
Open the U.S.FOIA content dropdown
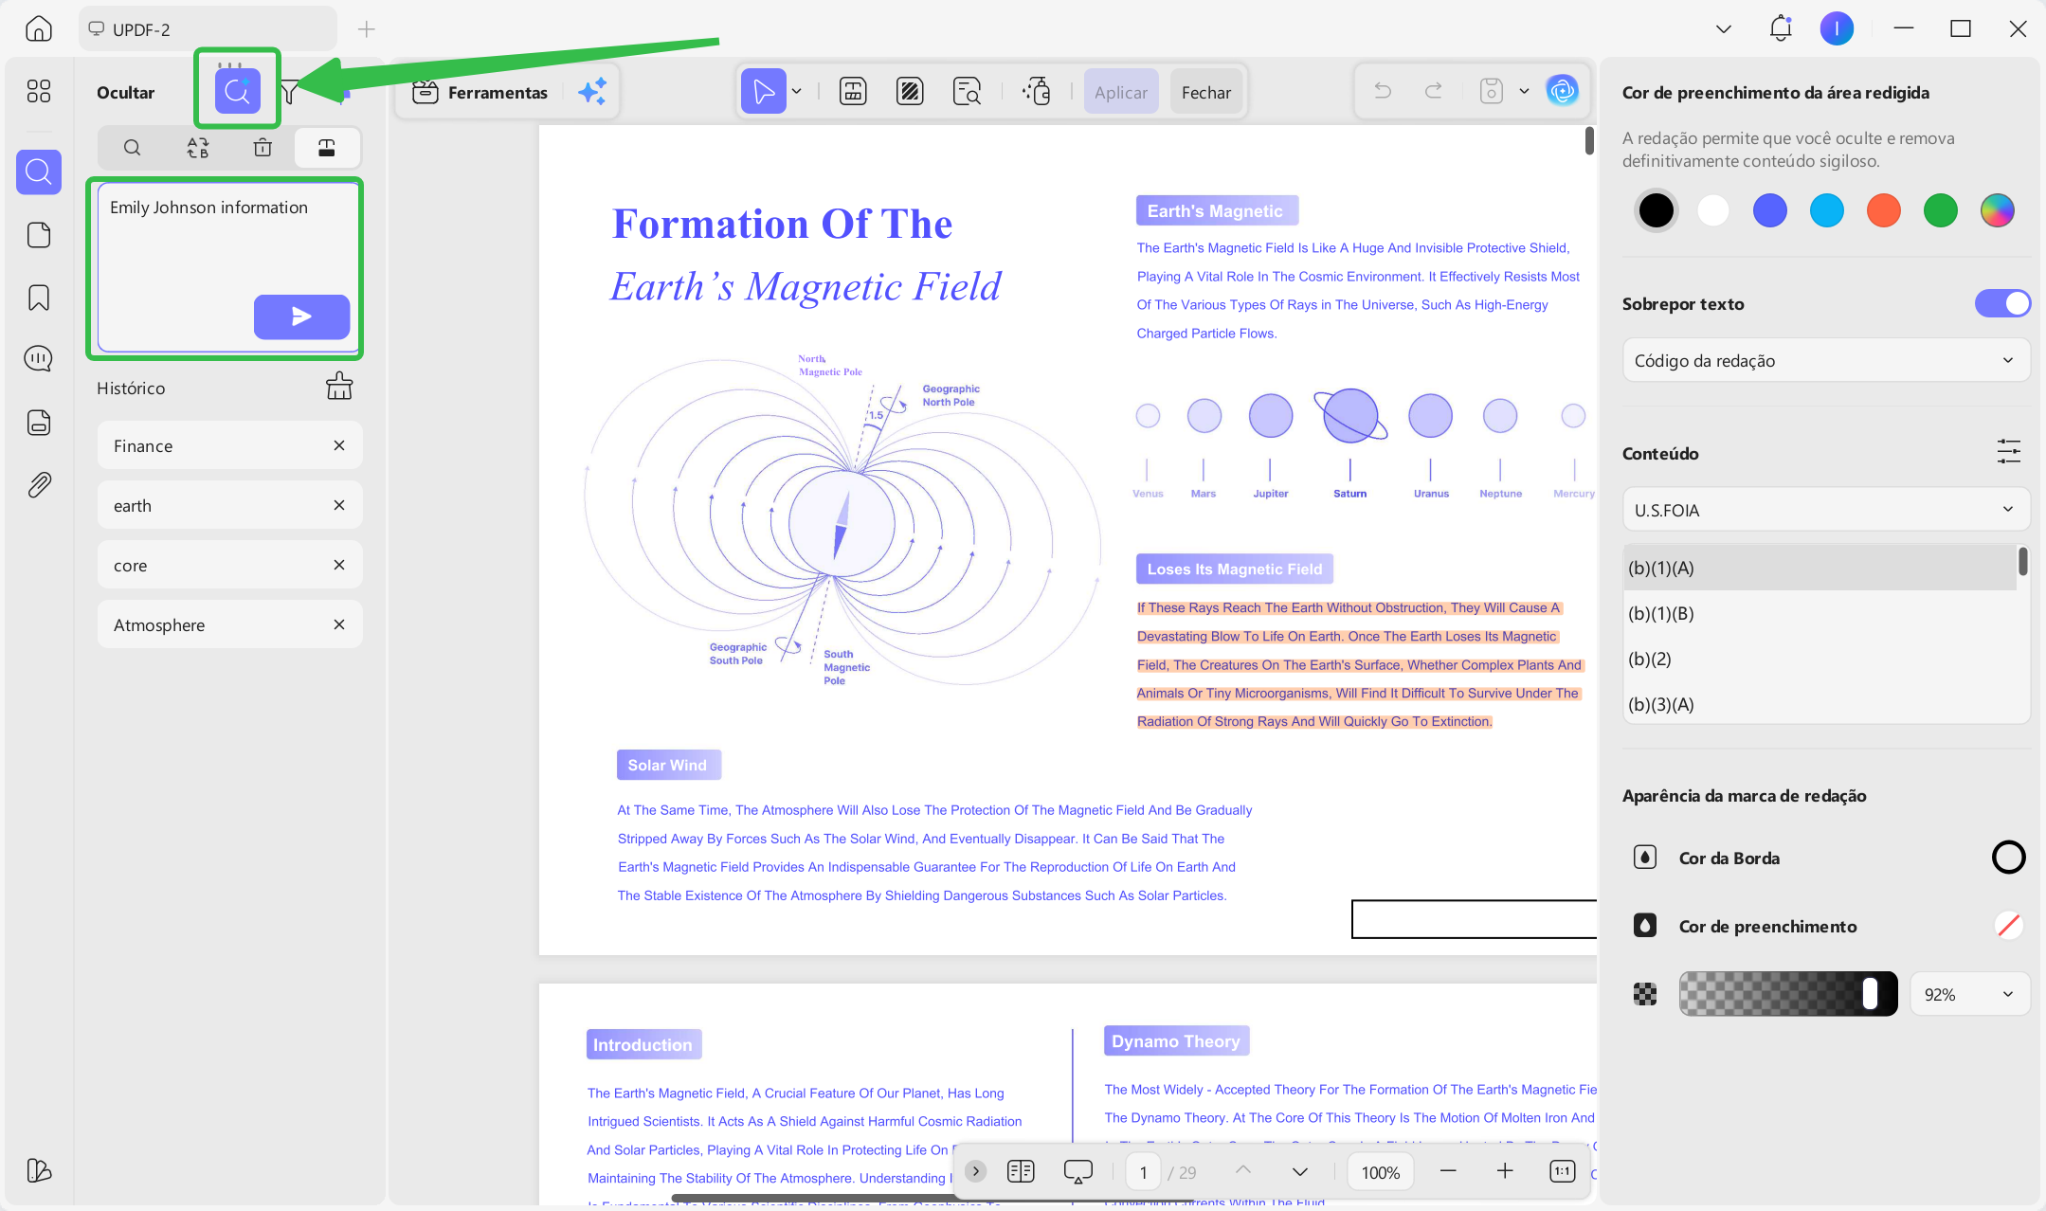pos(1826,510)
